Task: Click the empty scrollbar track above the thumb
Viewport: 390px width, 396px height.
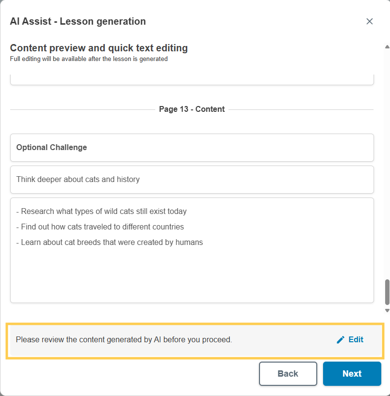Action: tap(387, 165)
